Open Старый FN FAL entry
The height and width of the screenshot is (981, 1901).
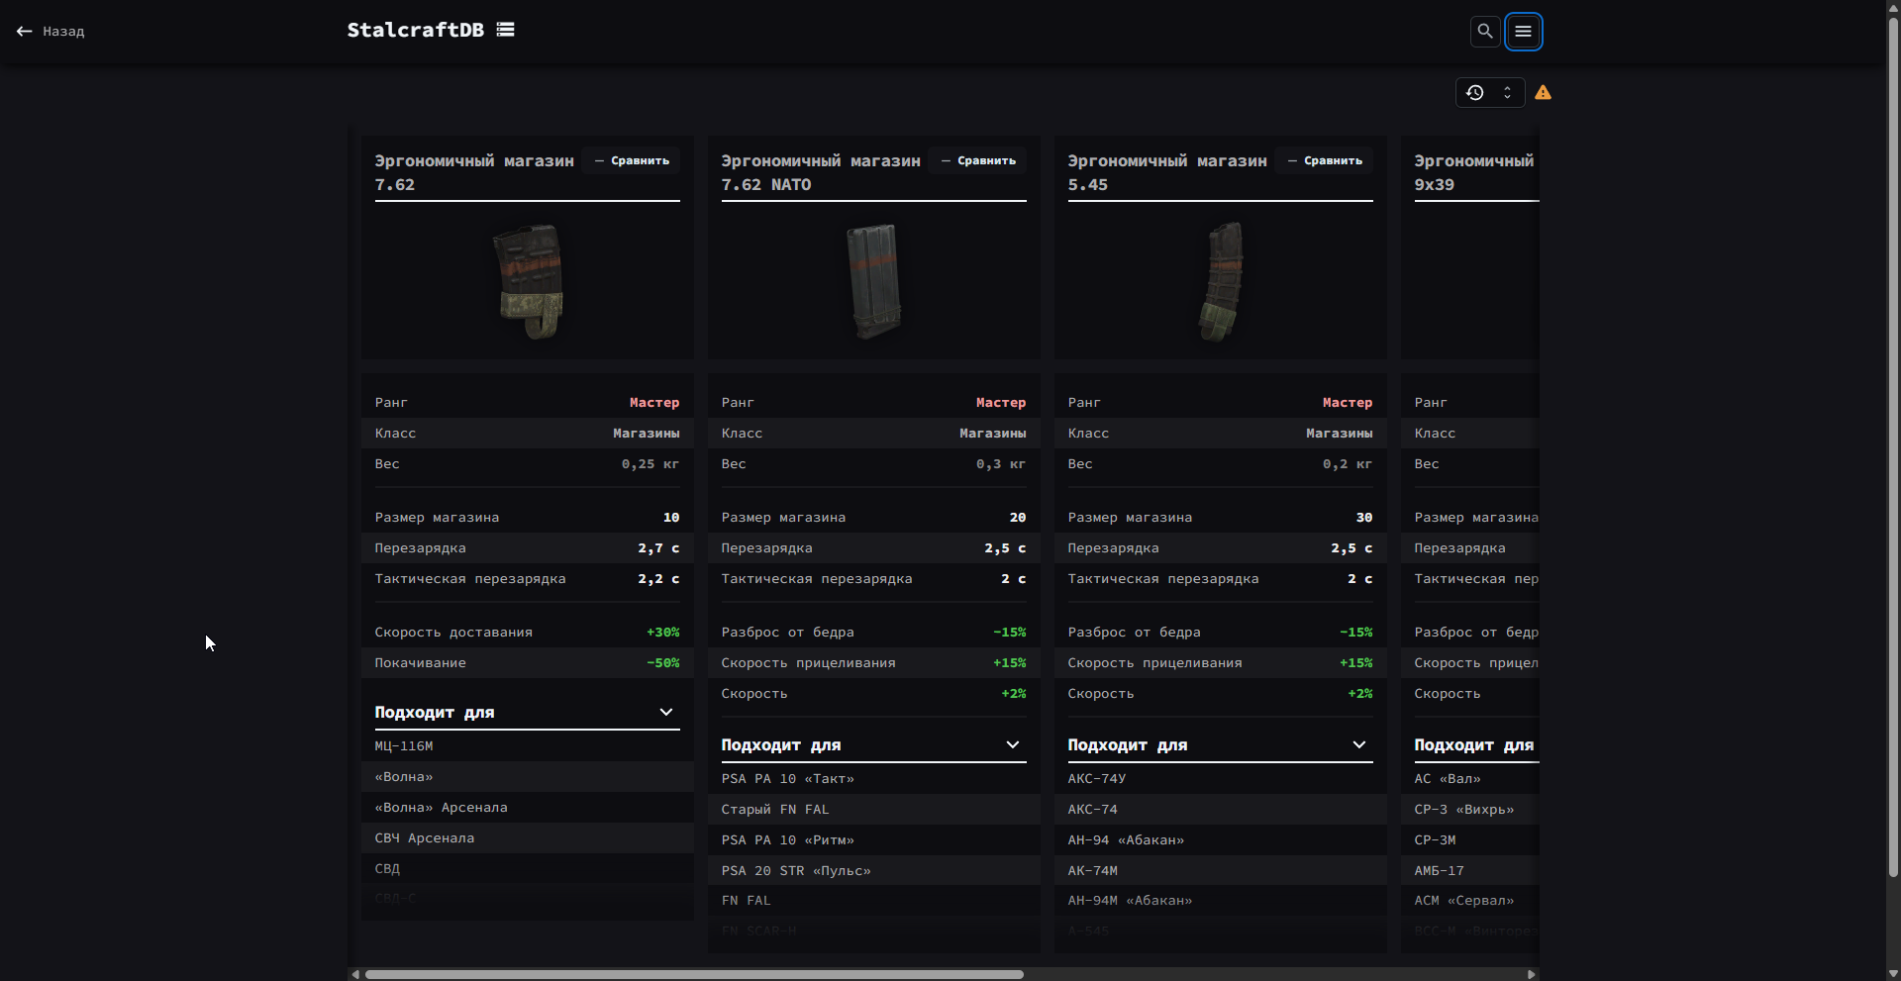pos(775,810)
